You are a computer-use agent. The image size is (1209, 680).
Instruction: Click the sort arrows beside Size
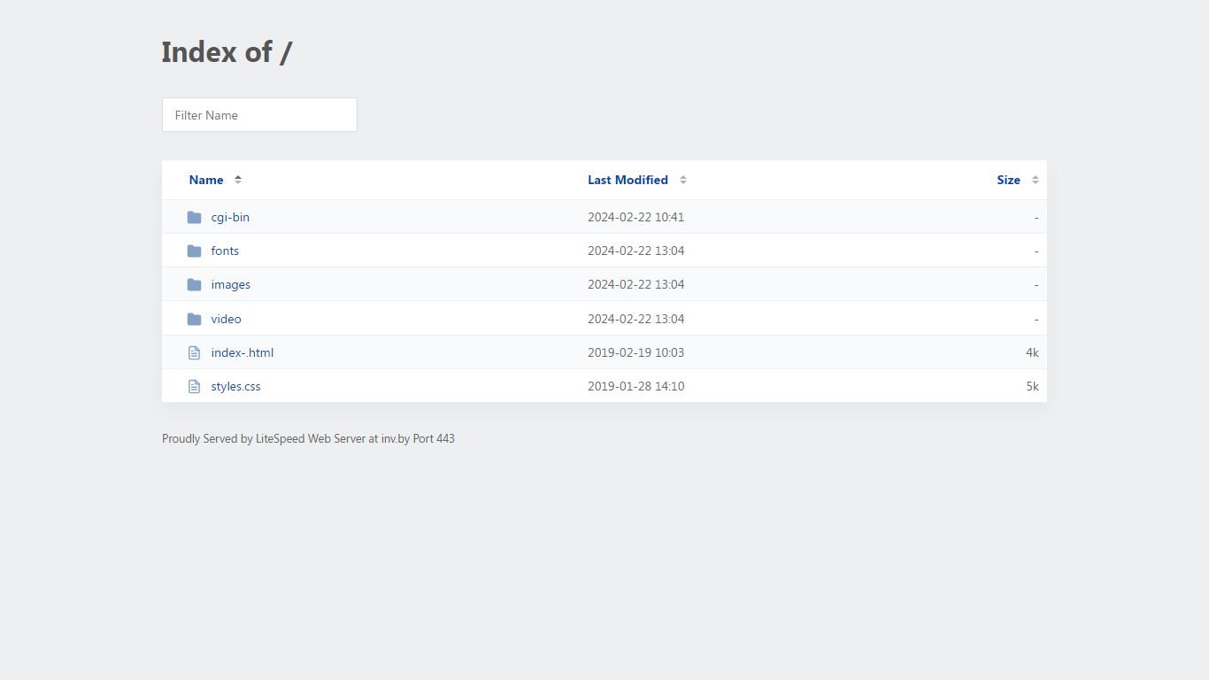tap(1036, 180)
